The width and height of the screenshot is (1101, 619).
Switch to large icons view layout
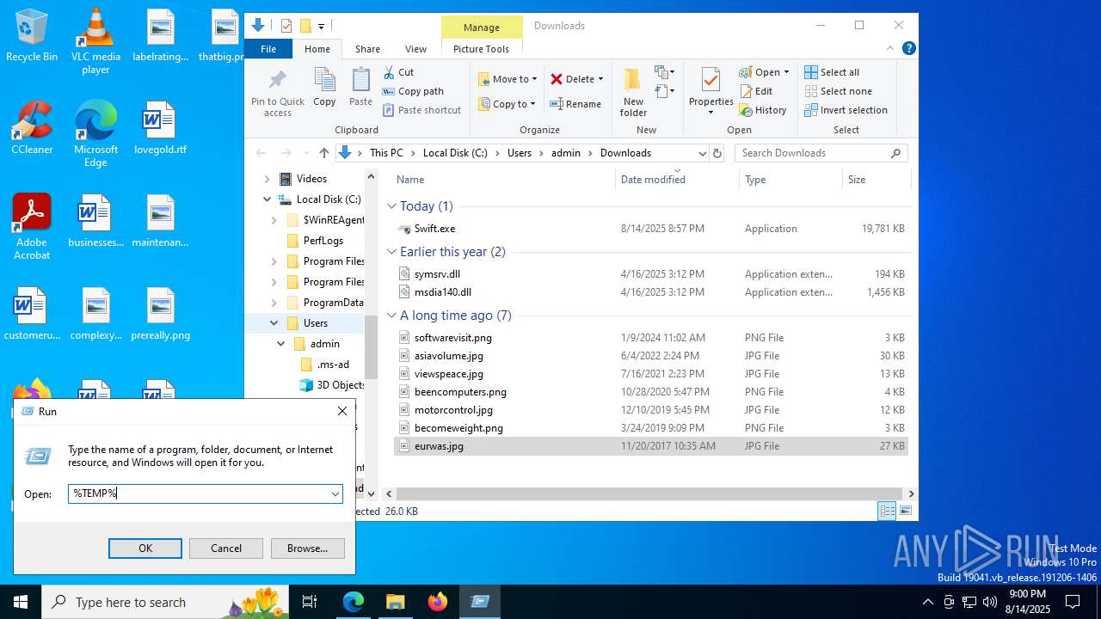pyautogui.click(x=905, y=511)
